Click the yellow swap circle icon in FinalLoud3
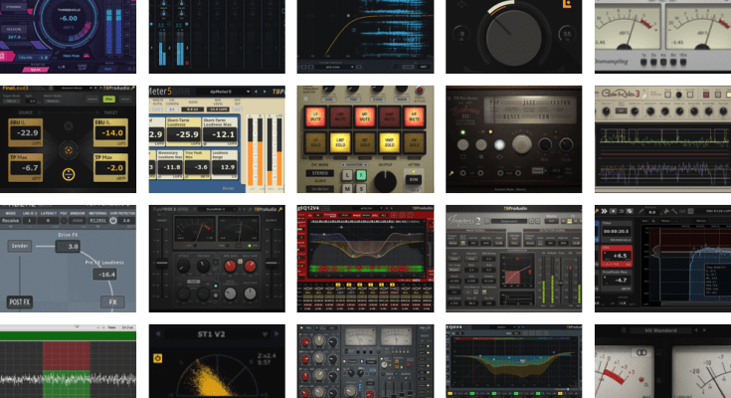Image resolution: width=731 pixels, height=398 pixels. point(68,175)
